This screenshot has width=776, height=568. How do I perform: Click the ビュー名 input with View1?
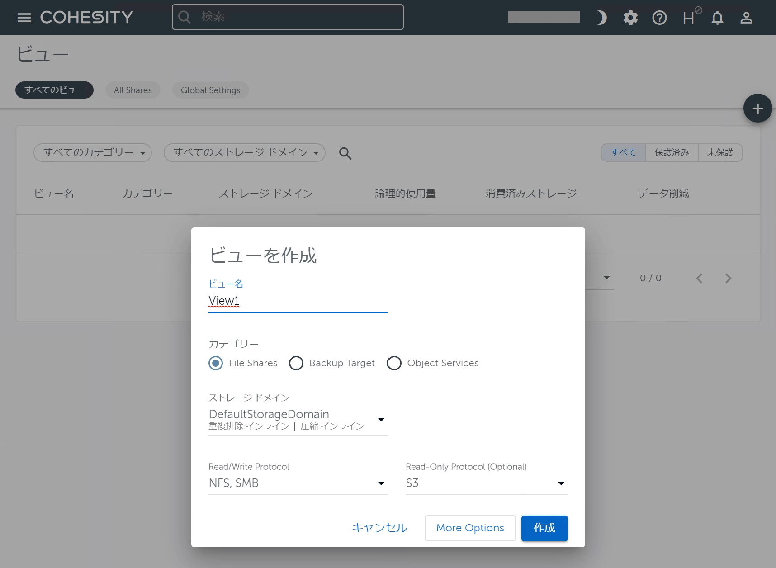point(298,301)
